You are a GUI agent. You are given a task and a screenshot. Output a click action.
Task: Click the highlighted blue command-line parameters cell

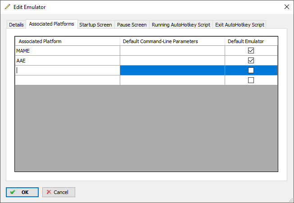[x=172, y=71]
